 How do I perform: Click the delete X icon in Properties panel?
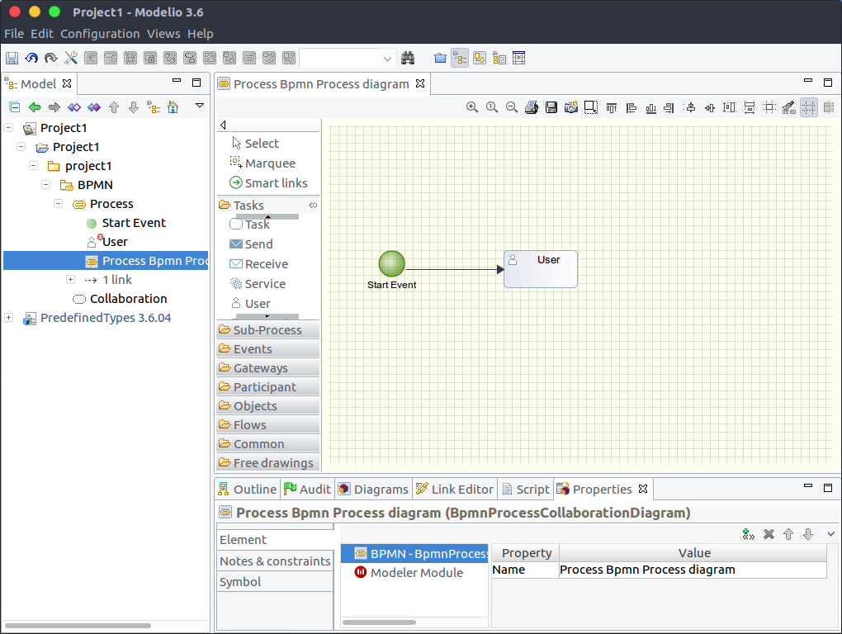click(769, 534)
